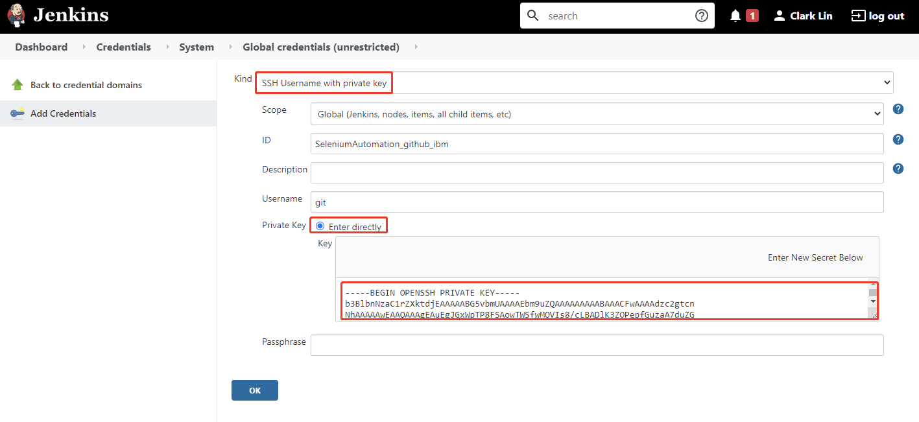
Task: Click the OK button
Action: pyautogui.click(x=254, y=390)
